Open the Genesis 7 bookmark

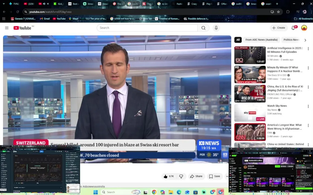tap(23, 19)
